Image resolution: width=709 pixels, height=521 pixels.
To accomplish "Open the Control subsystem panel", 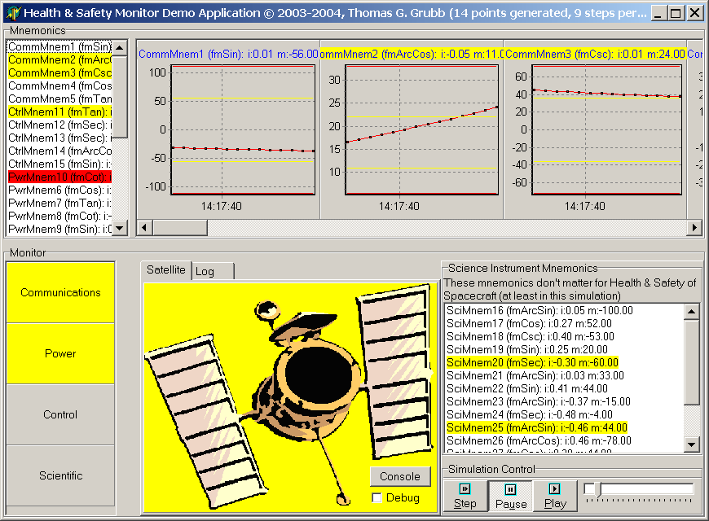I will point(60,414).
